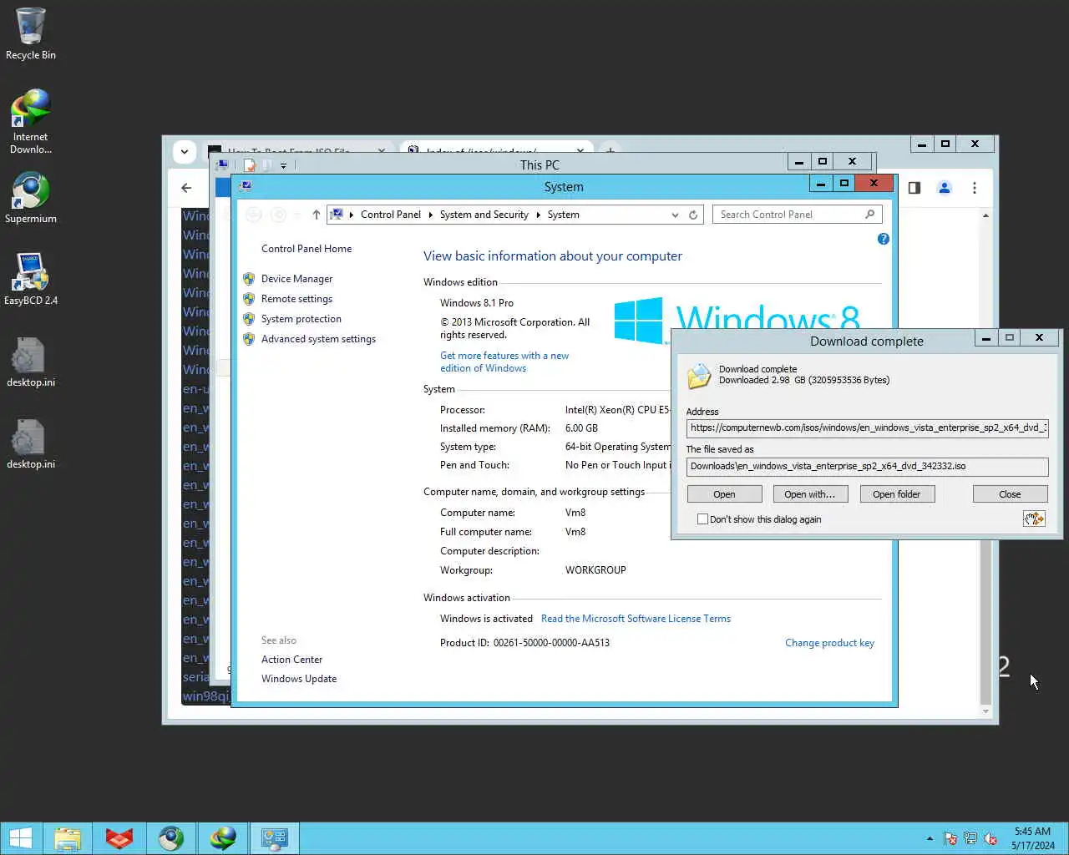Tick Don't show this dialog again

tap(702, 519)
